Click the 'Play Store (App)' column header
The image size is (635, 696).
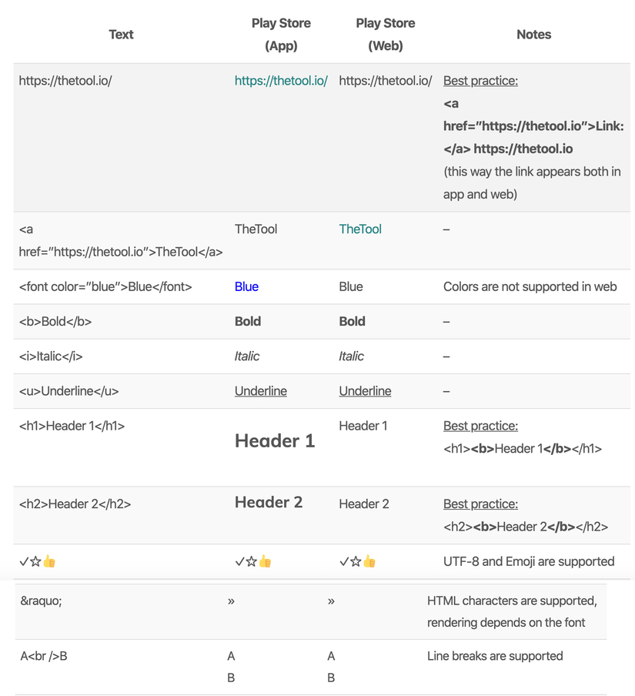(x=281, y=35)
